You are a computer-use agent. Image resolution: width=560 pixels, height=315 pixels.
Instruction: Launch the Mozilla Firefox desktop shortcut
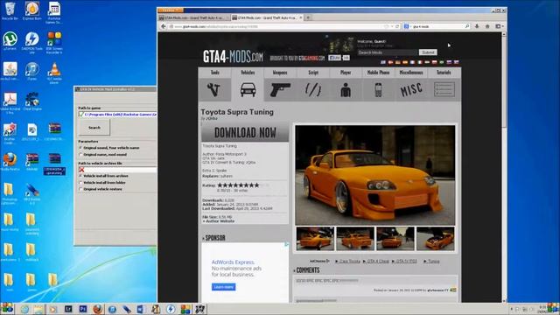pyautogui.click(x=10, y=161)
